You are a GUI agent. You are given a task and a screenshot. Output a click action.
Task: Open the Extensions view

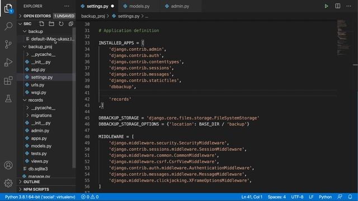pyautogui.click(x=8, y=80)
